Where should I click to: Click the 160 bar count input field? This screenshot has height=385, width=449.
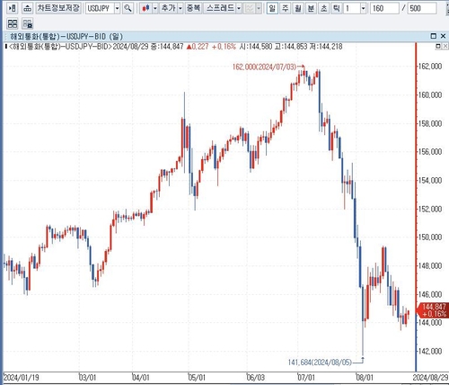click(384, 8)
